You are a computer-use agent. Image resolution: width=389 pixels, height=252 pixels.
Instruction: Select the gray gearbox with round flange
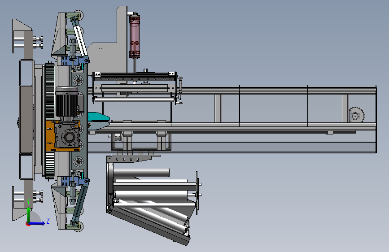68,136
